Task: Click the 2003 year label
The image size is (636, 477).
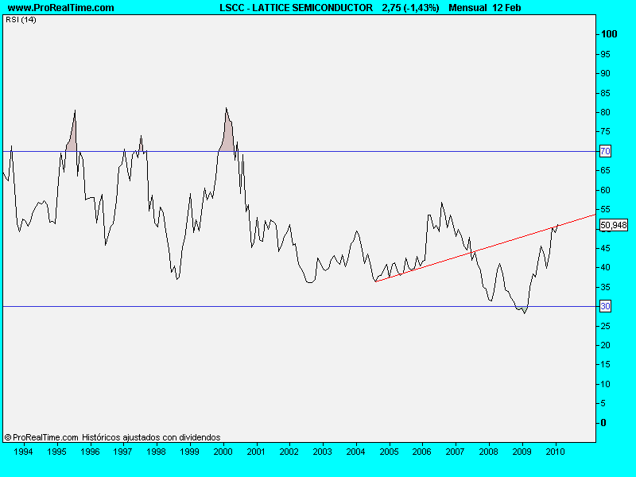Action: click(323, 452)
